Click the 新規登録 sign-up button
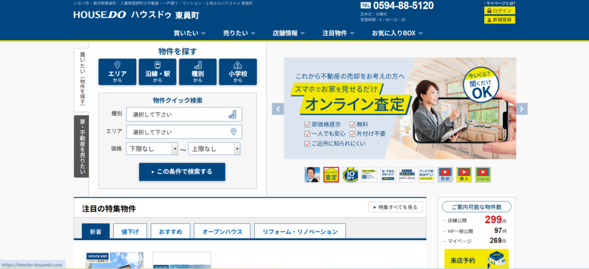The width and height of the screenshot is (589, 269). point(500,20)
